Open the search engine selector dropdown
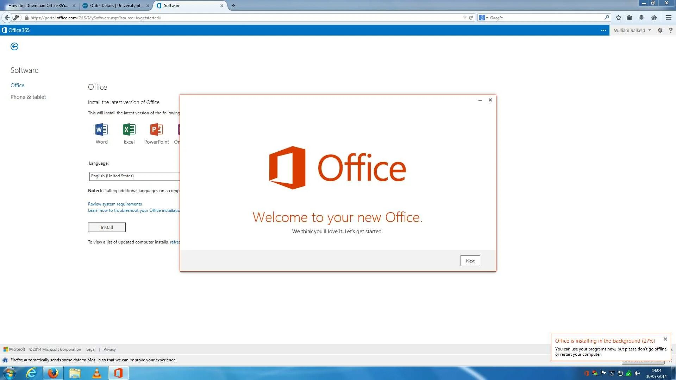676x380 pixels. tap(484, 18)
